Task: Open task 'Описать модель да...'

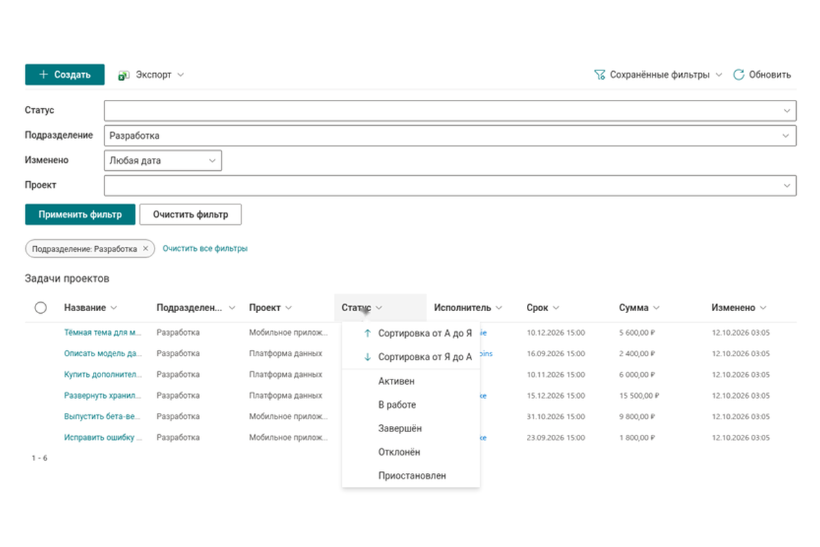Action: [103, 353]
